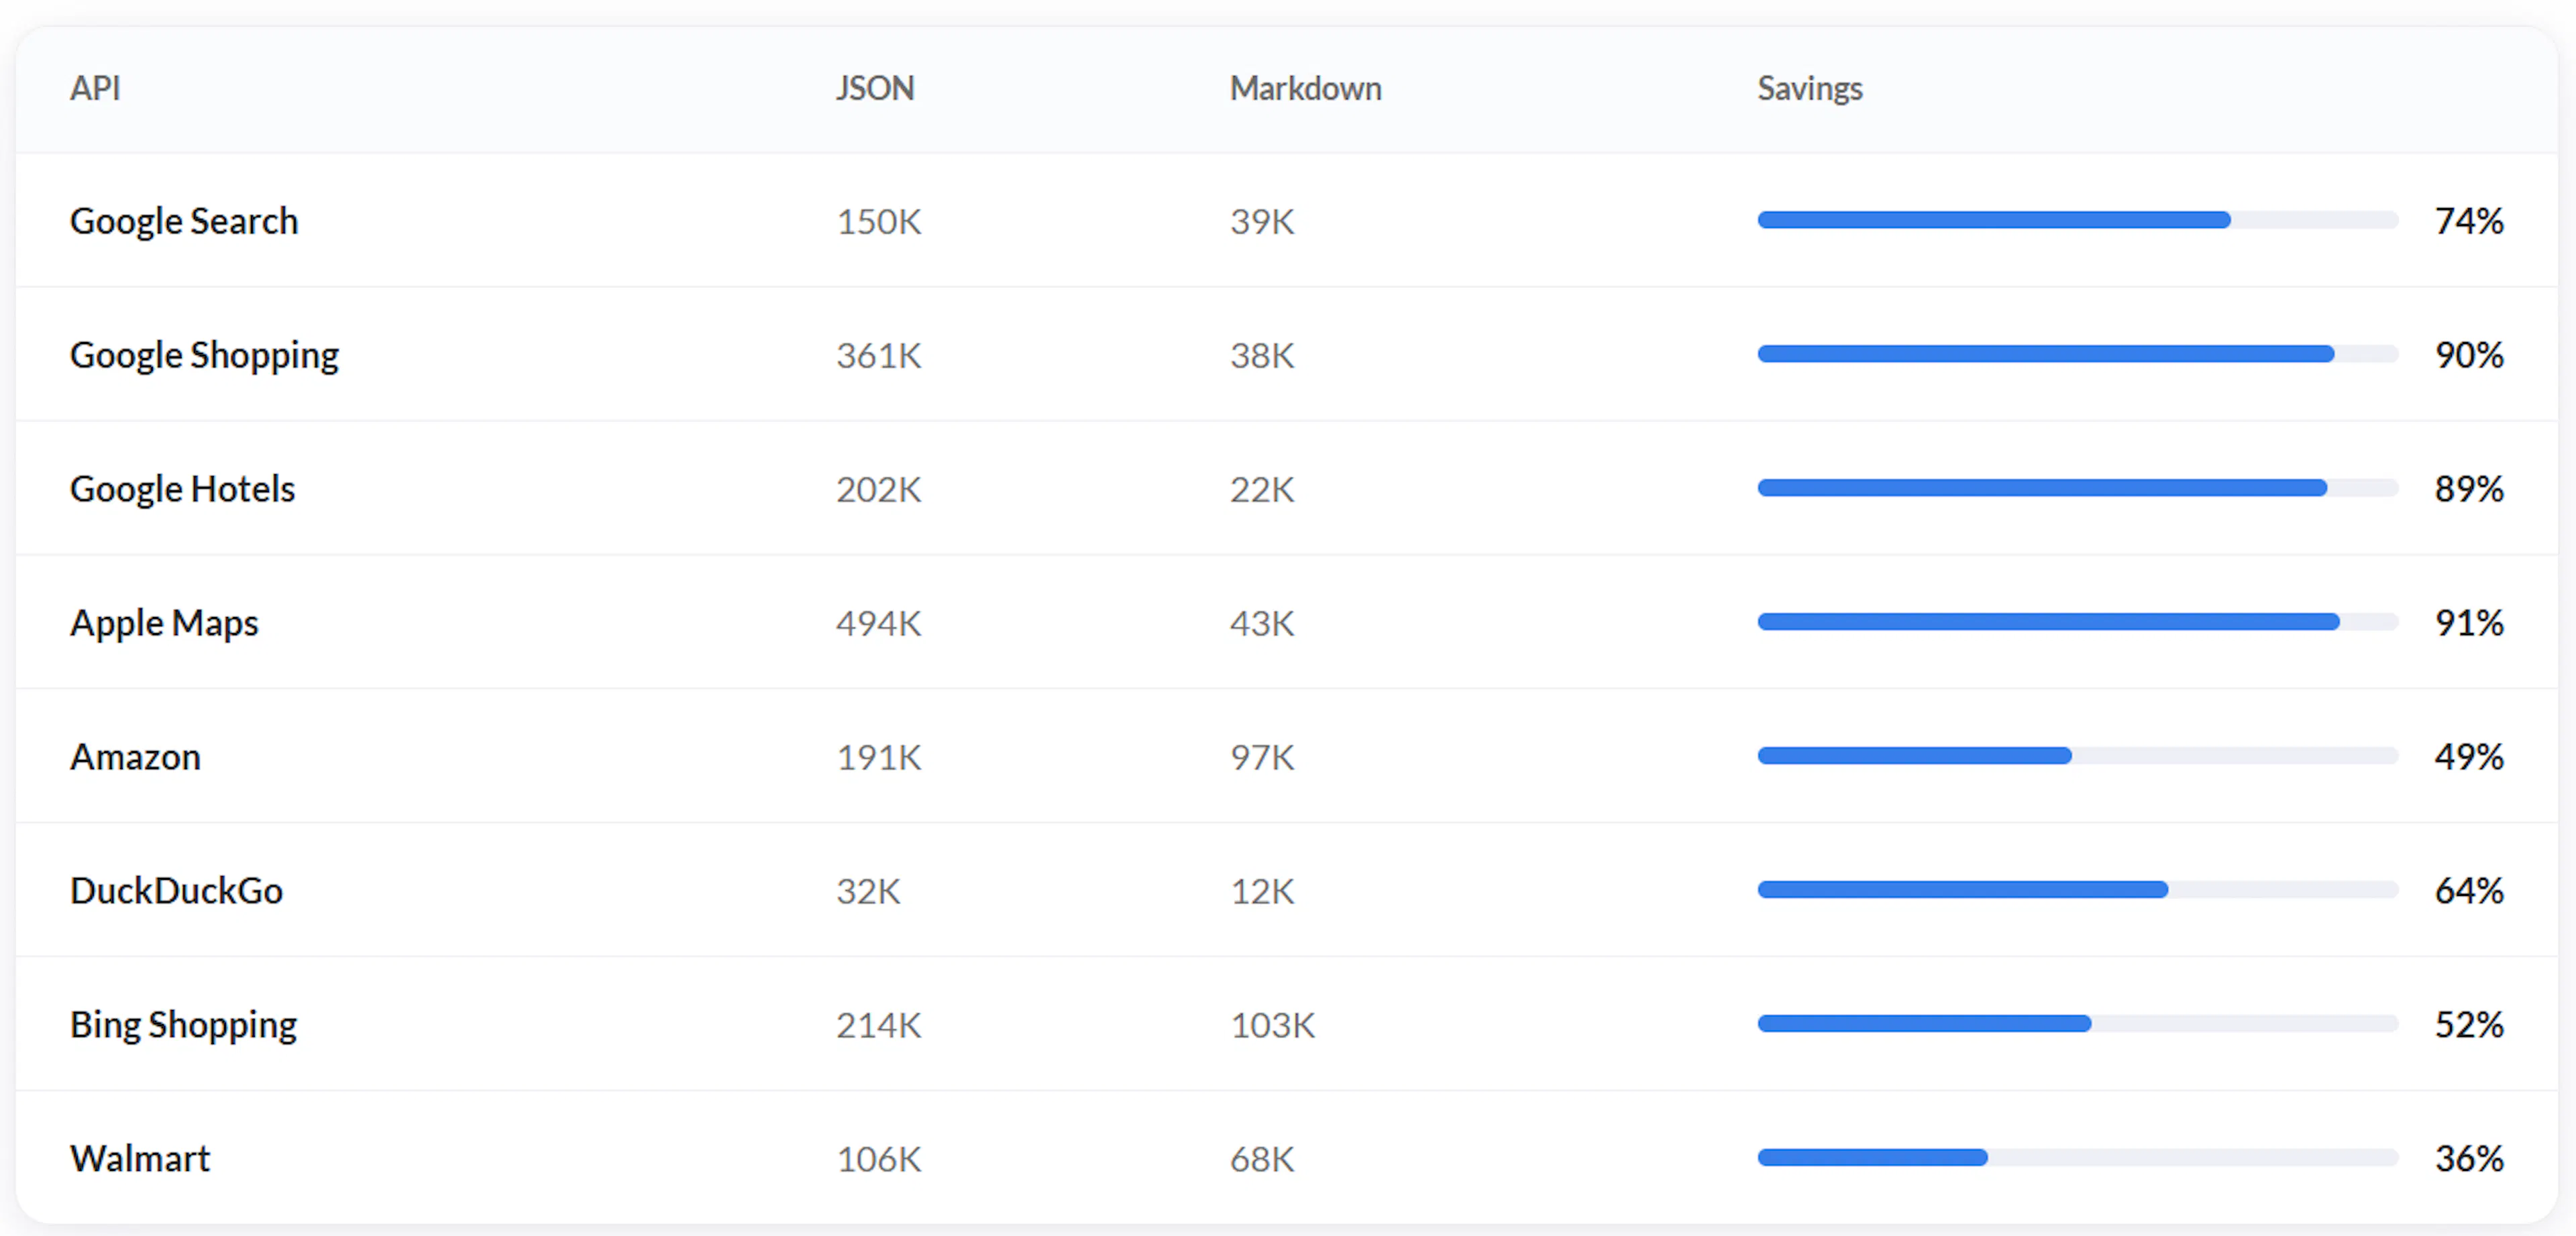Click the 494K JSON value for Apple Maps
Image resolution: width=2576 pixels, height=1236 pixels.
coord(878,623)
